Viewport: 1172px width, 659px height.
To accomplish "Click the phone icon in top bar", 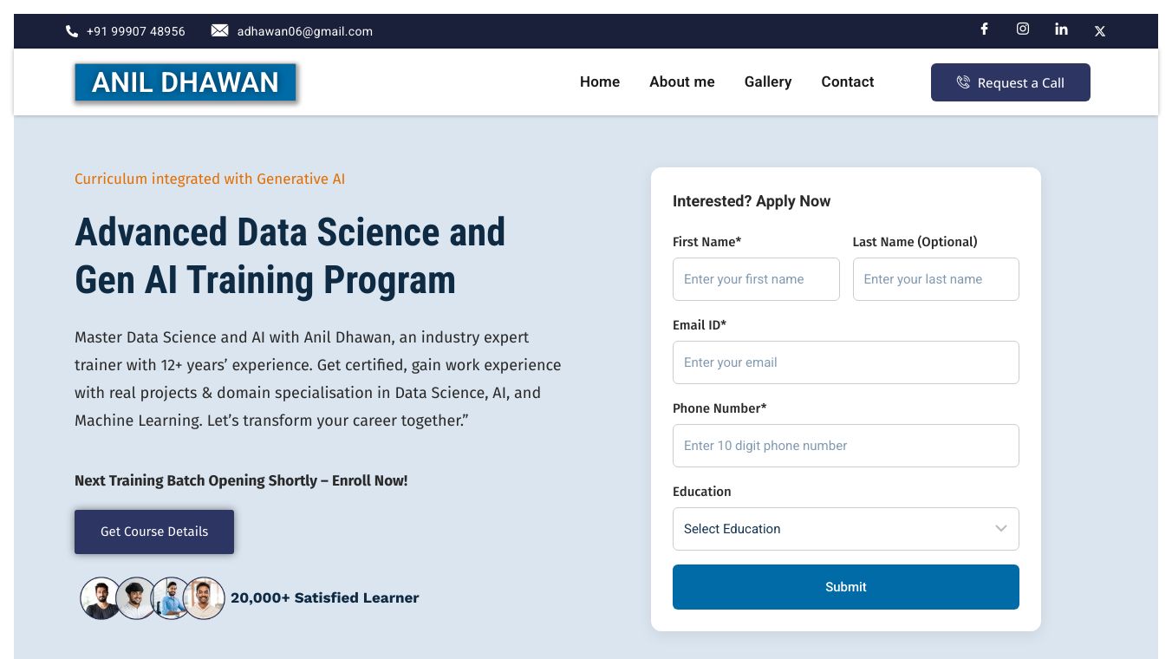I will click(72, 31).
